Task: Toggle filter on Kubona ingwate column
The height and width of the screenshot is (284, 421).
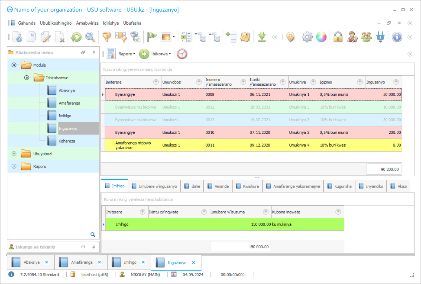Action: [x=338, y=212]
